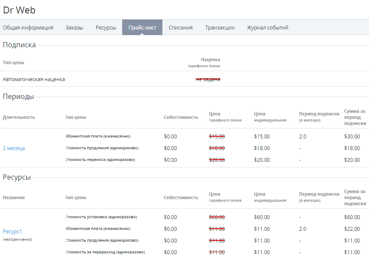Click Стоимость установки (единоразово) row

point(101,217)
